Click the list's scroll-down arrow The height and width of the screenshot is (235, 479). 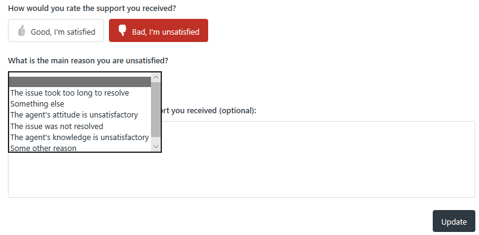pyautogui.click(x=156, y=147)
